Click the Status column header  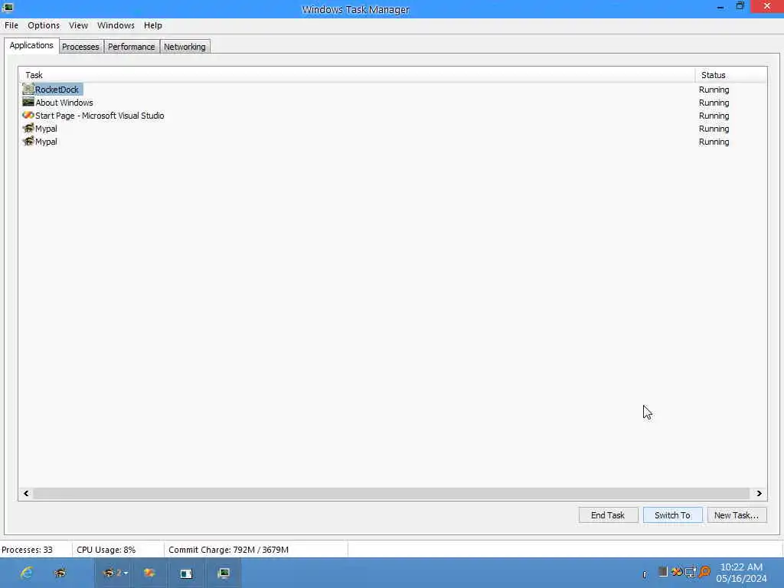[731, 75]
